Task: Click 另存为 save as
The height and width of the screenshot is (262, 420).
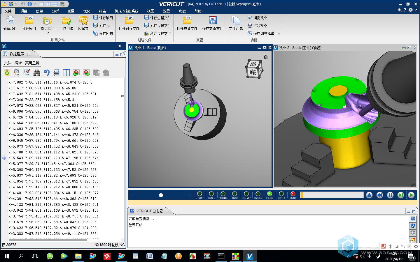Action: tap(101, 26)
